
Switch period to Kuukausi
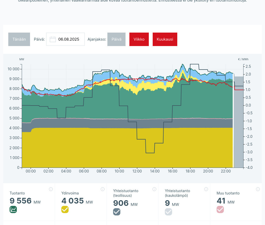click(x=165, y=39)
